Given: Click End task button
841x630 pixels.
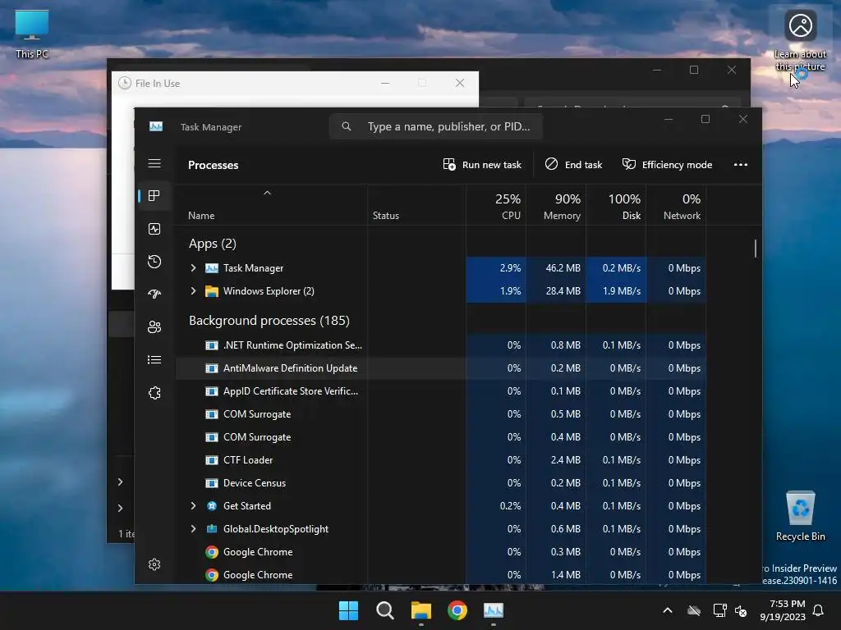Looking at the screenshot, I should click(574, 164).
